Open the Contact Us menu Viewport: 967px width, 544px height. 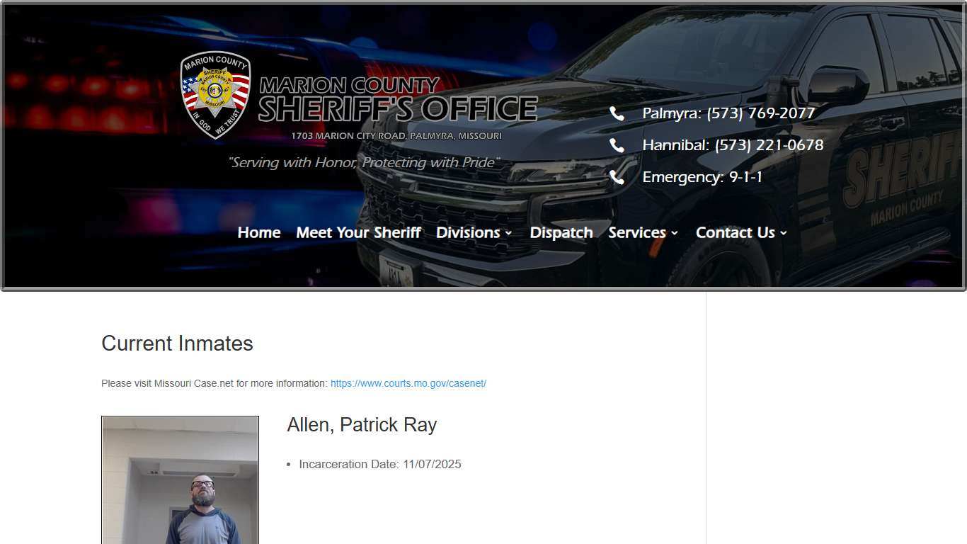[736, 232]
